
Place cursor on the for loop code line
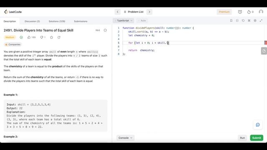click(149, 43)
